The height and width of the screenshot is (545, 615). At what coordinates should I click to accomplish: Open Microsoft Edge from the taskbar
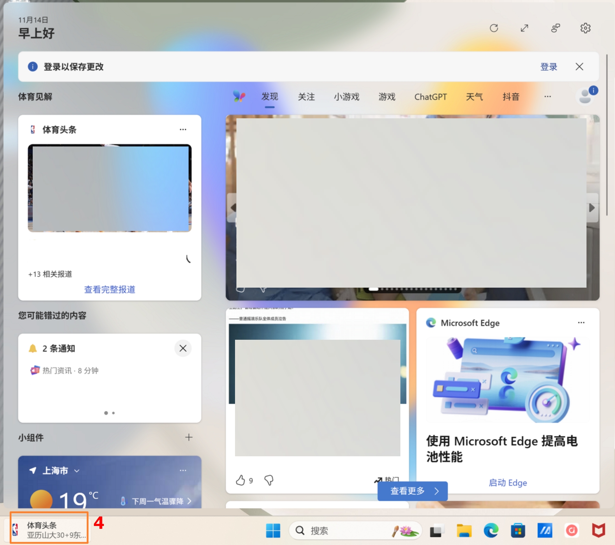tap(491, 531)
